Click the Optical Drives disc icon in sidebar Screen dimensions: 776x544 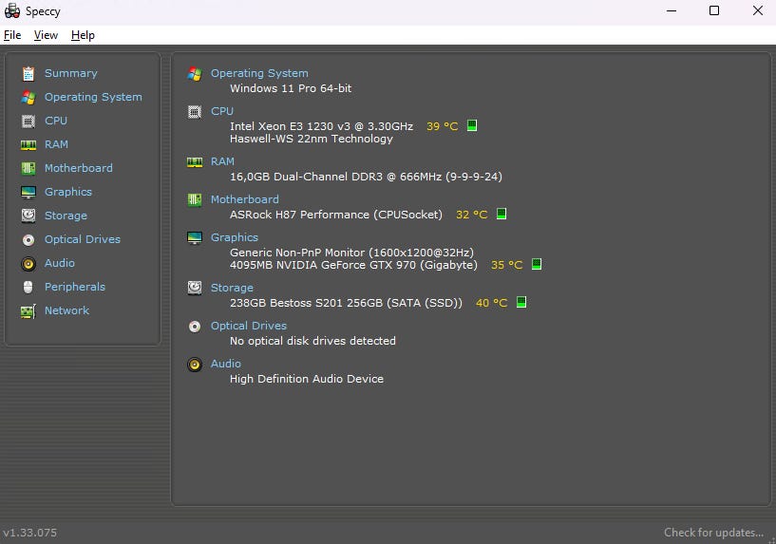(x=28, y=240)
